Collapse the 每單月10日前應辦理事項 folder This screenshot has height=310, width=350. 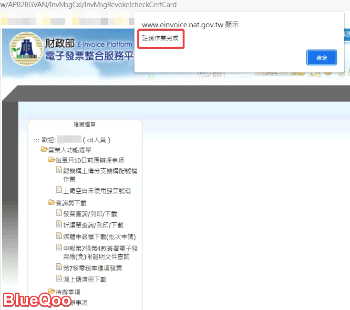point(52,160)
